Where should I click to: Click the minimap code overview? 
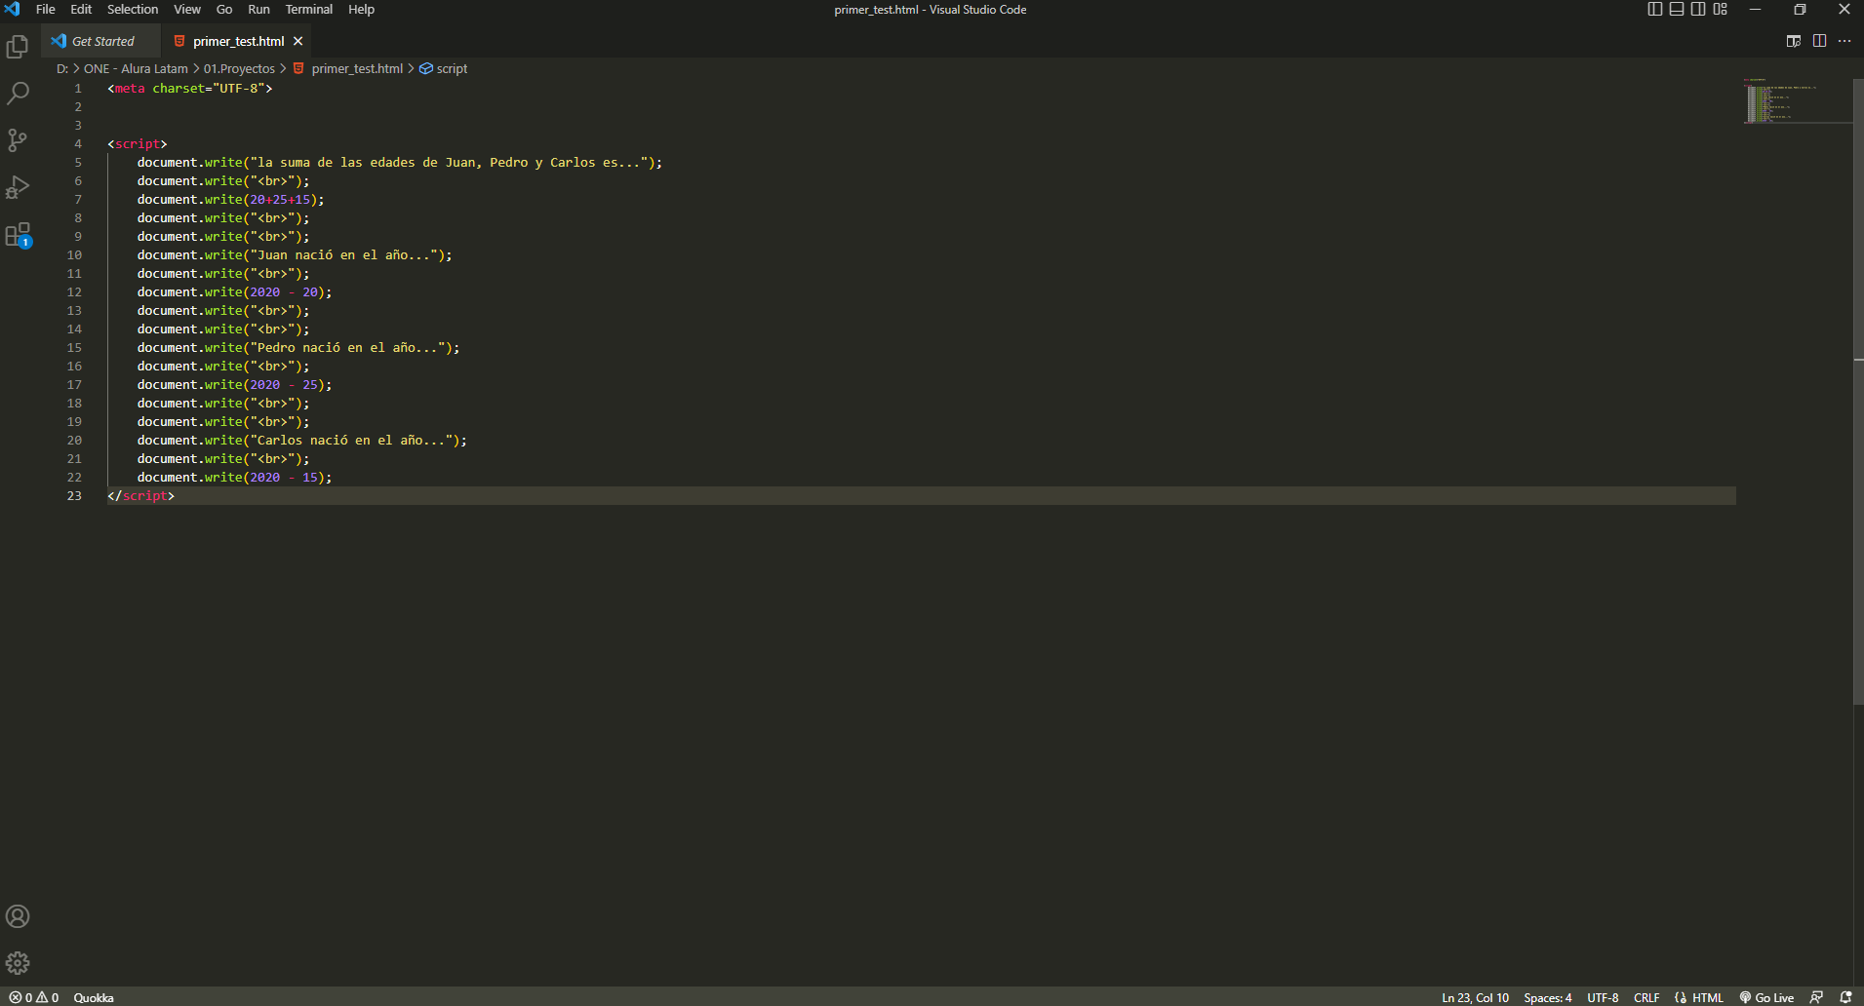1797,100
